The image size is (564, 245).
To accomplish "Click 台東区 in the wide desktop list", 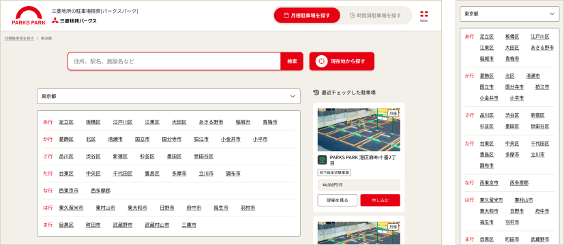I will [x=66, y=174].
